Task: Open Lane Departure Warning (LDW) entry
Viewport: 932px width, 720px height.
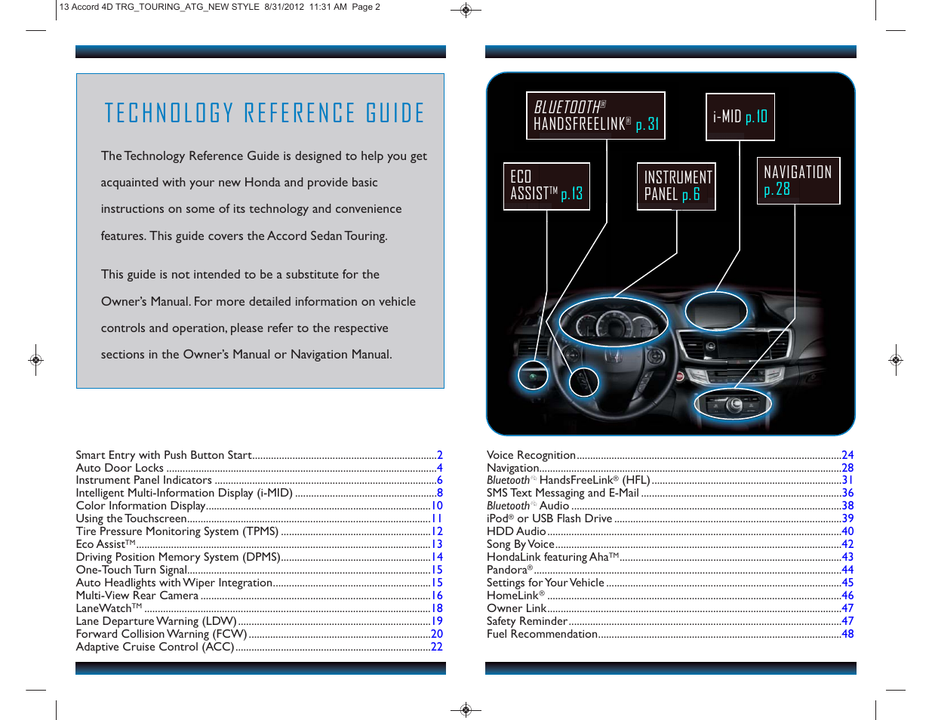Action: click(259, 621)
